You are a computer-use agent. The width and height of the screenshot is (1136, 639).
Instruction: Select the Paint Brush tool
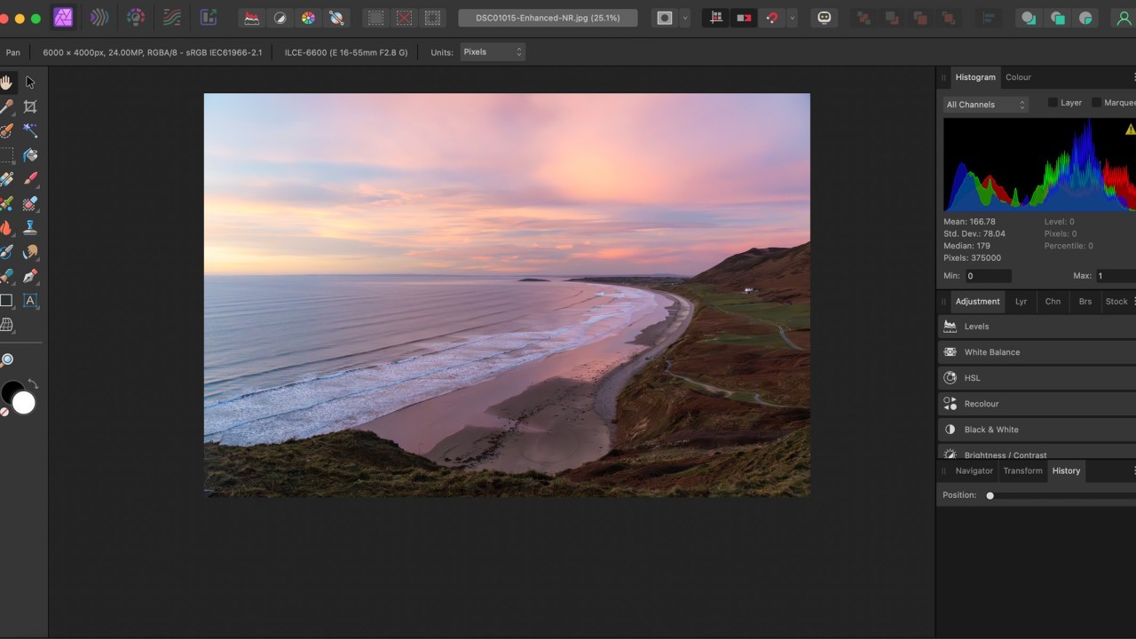tap(30, 179)
